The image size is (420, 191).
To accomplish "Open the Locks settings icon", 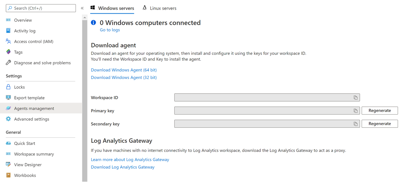I will pyautogui.click(x=8, y=87).
